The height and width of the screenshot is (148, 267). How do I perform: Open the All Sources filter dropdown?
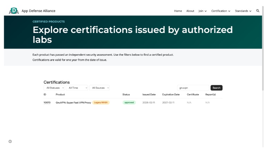tap(99, 88)
